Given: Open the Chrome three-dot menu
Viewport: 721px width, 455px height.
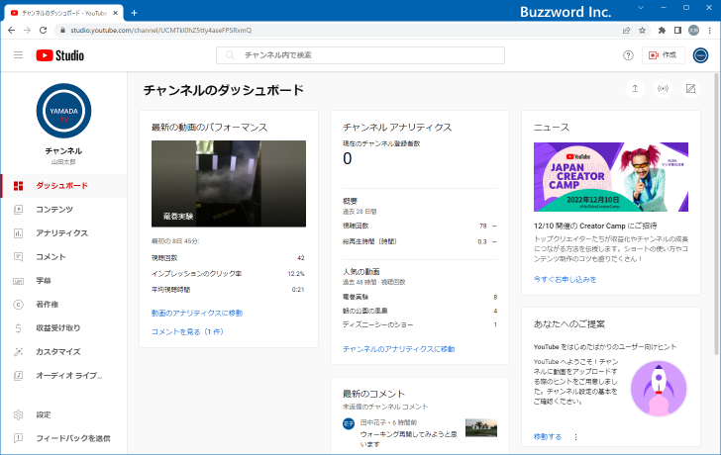Looking at the screenshot, I should [710, 31].
